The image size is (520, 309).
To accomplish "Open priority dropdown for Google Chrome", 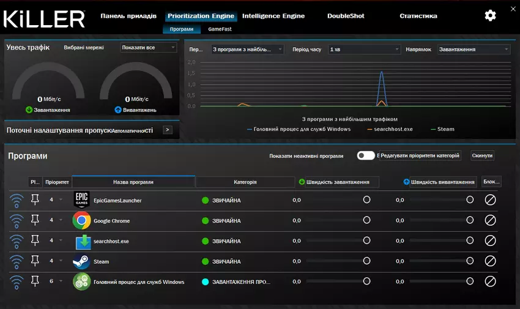I will 60,220.
